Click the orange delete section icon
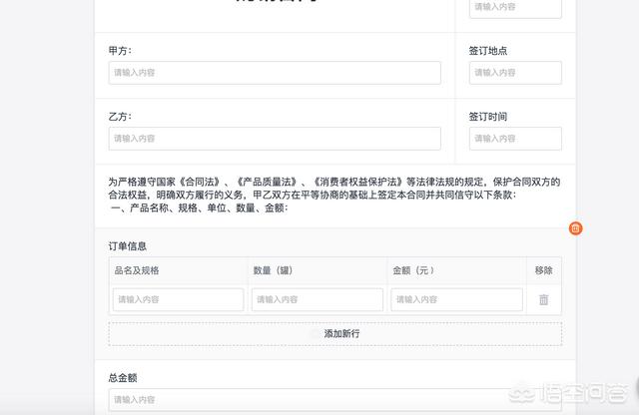639x415 pixels. [x=575, y=228]
